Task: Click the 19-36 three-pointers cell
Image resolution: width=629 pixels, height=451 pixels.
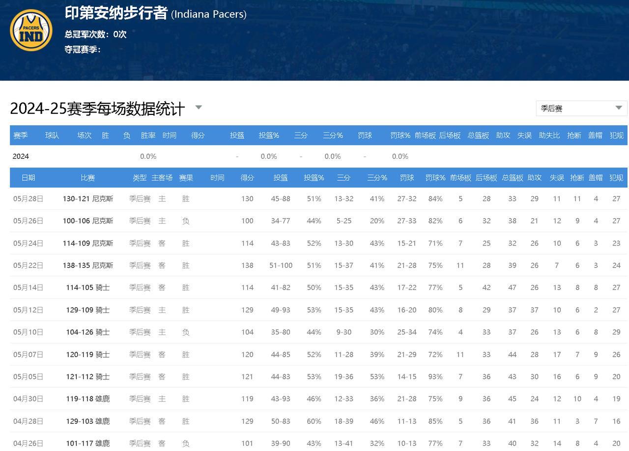Action: 344,377
